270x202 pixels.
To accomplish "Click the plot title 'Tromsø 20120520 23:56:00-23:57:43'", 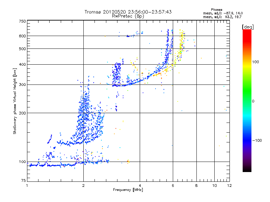I will 128,12.
